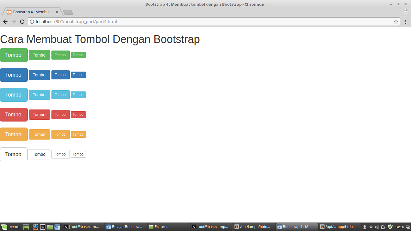Switch to the Bootstrap 4 browser tab
This screenshot has height=231, width=411.
[30, 12]
